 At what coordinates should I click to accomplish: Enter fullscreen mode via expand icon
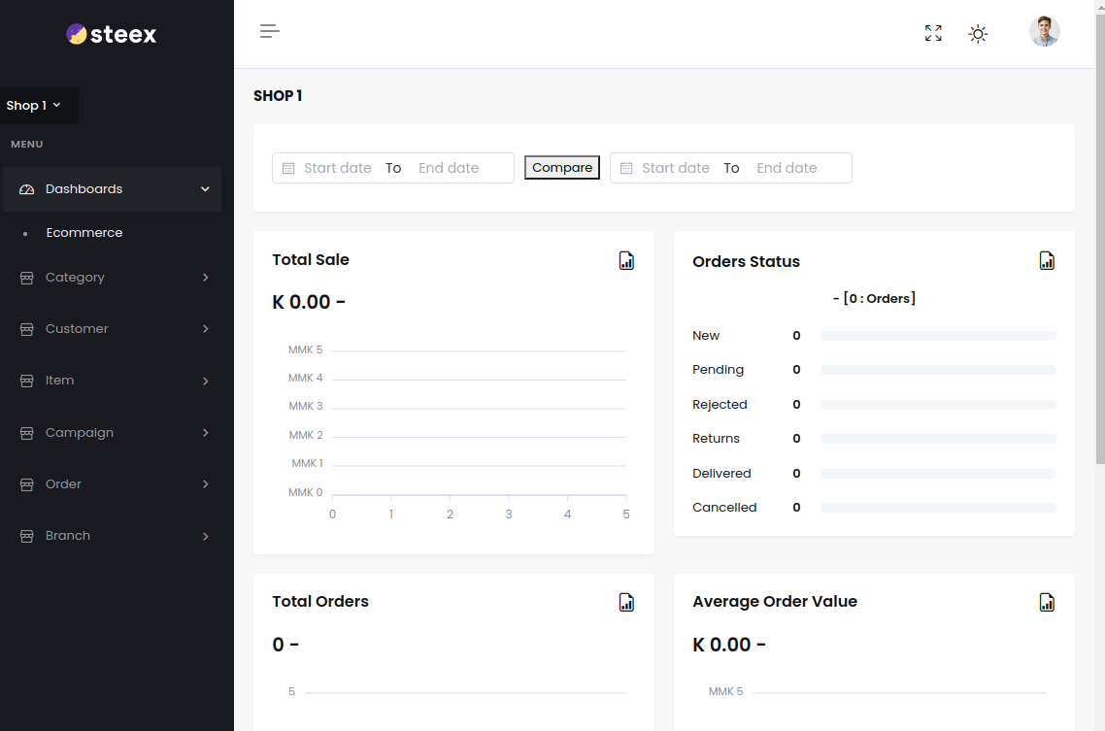click(x=933, y=33)
